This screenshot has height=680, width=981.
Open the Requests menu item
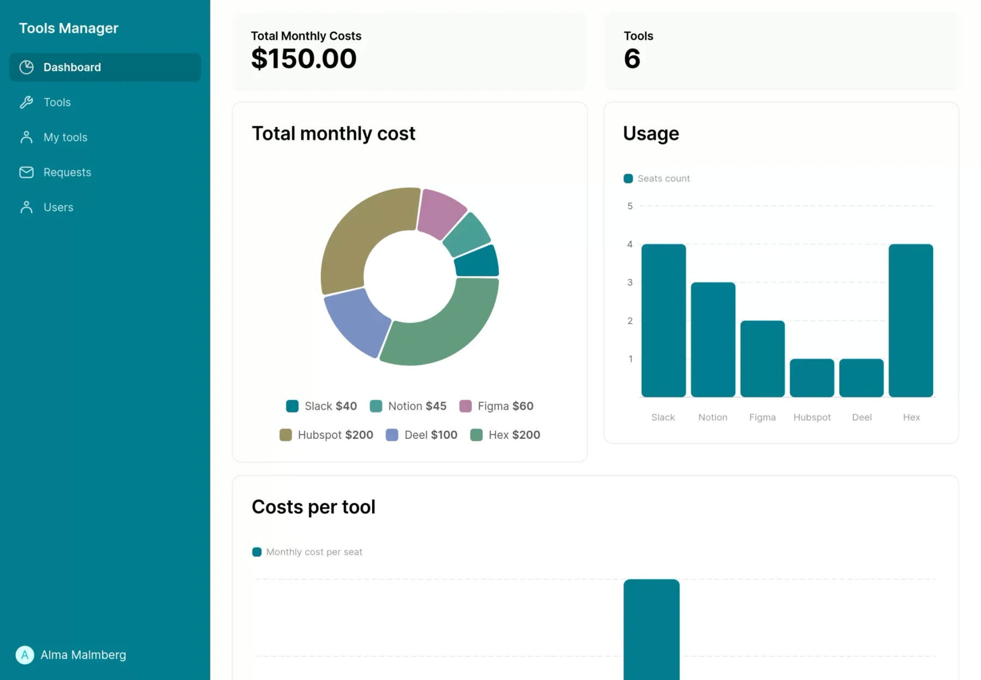point(105,172)
